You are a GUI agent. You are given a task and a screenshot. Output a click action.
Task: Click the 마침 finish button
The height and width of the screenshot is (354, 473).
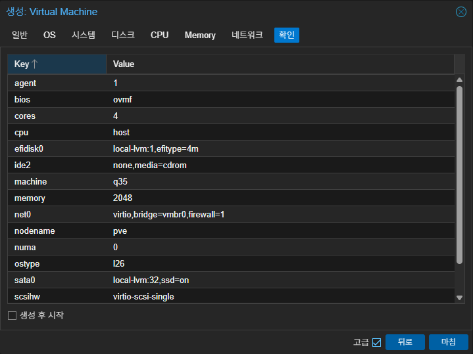tap(448, 342)
